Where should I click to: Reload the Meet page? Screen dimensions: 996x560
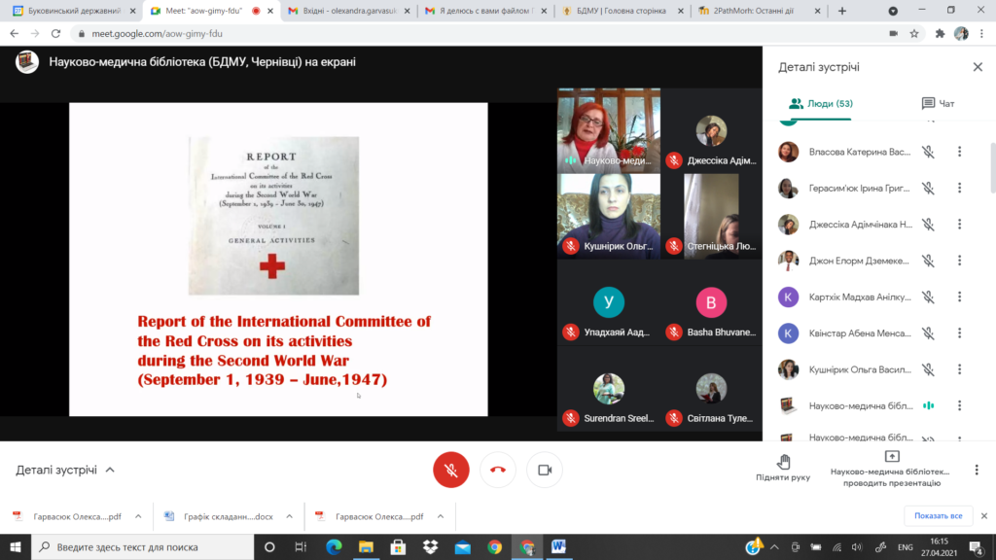pyautogui.click(x=55, y=34)
